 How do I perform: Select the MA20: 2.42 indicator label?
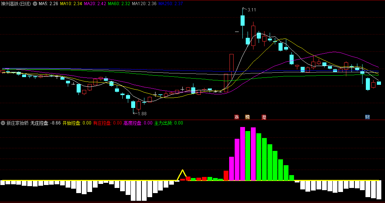(95, 4)
